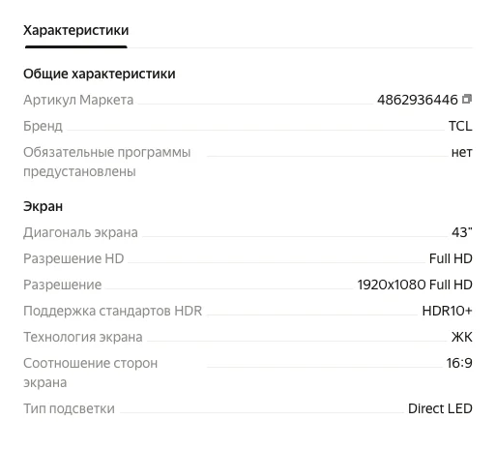Select the 1920x1080 Full HD value
This screenshot has width=496, height=450.
[415, 285]
